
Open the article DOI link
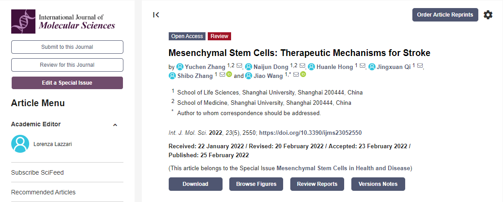311,133
